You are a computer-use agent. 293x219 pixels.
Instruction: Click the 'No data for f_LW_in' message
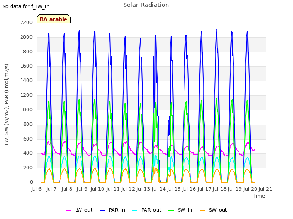click(26, 6)
